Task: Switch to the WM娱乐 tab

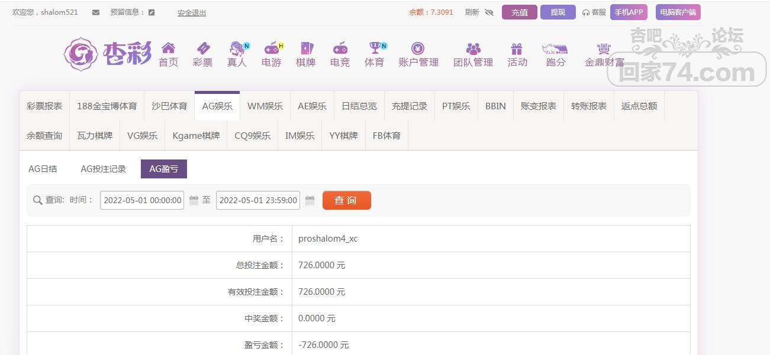Action: pos(265,106)
